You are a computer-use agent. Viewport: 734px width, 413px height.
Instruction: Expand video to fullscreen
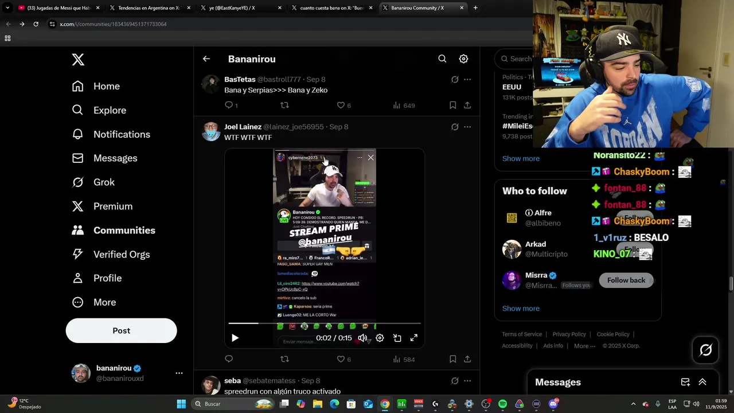413,338
